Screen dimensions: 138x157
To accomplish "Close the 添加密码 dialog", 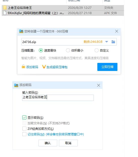I will 99,85.
